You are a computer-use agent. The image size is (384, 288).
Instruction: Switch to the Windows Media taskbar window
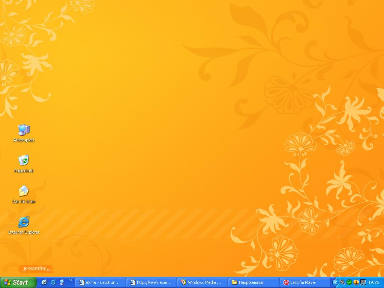coord(202,282)
